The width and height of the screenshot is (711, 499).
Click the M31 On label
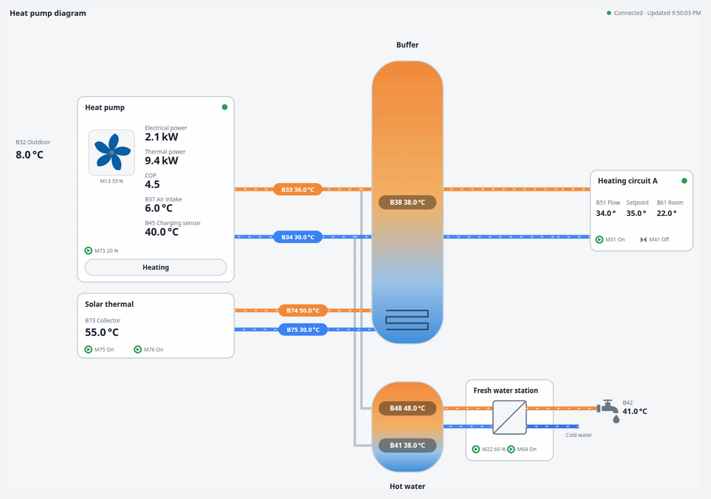615,239
